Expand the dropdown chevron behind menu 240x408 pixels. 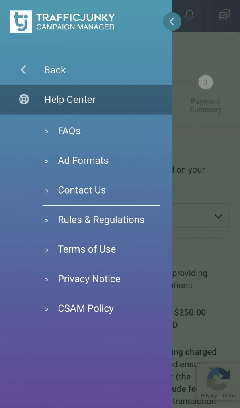[x=219, y=216]
